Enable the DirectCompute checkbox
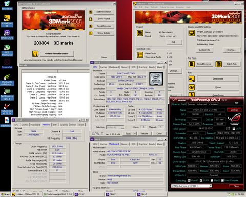The image size is (246, 197). point(222,180)
